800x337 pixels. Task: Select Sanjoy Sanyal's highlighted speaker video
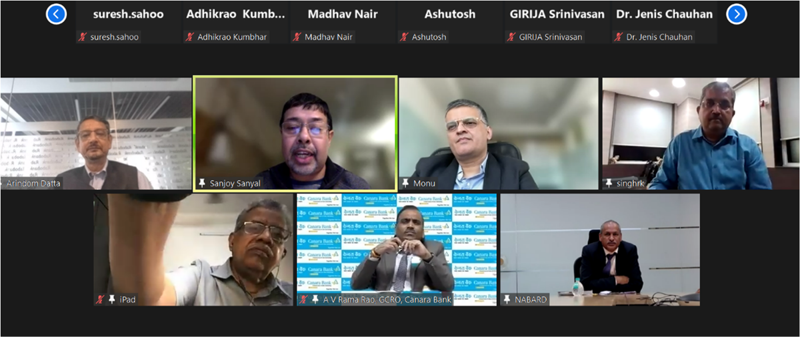coord(295,134)
